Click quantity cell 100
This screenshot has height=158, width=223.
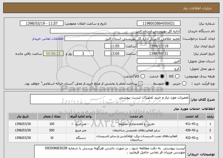[52, 124]
